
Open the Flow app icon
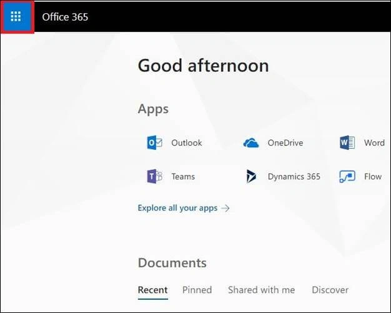(347, 177)
